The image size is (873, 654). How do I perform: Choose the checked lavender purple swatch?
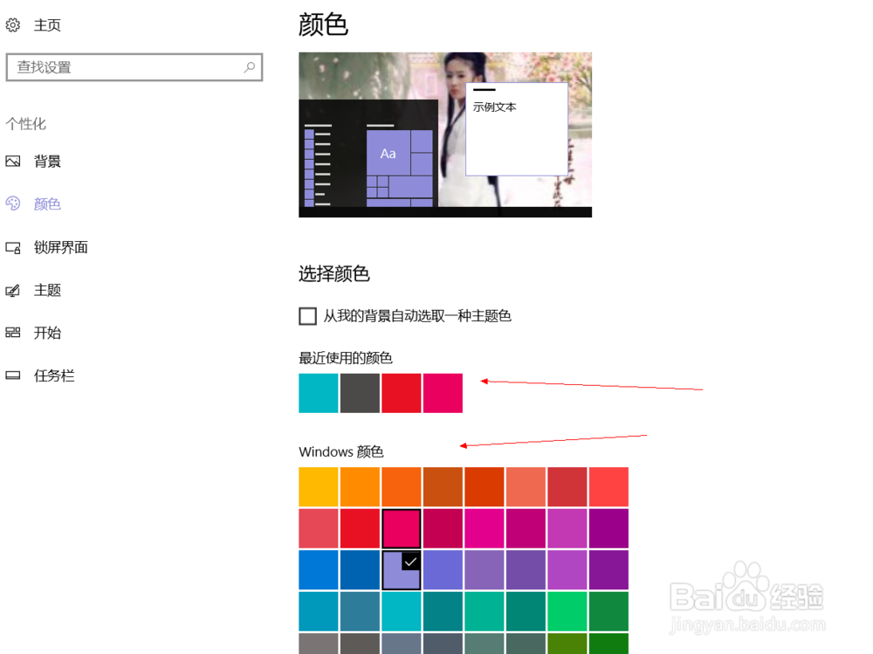pos(402,570)
